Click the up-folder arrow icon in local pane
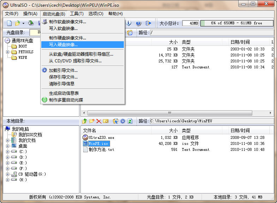The width and height of the screenshot is (277, 203). coord(85,121)
